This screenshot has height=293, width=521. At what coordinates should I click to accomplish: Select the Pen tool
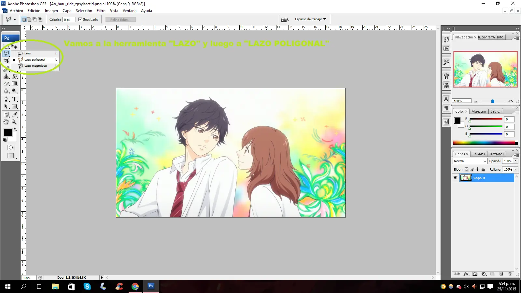(x=6, y=99)
